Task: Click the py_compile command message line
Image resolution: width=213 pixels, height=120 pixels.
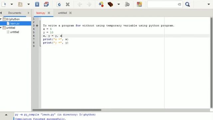Action: [55, 115]
